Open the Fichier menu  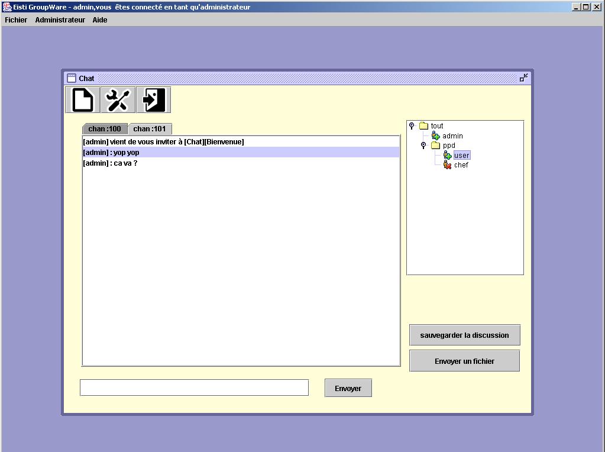click(16, 20)
